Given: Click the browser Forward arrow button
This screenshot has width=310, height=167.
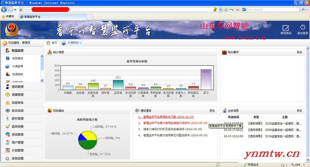Looking at the screenshot, I should click(10, 9).
